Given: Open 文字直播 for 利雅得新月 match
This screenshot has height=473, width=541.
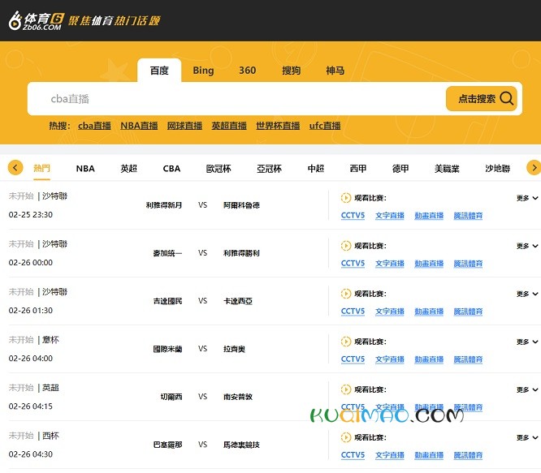Looking at the screenshot, I should tap(390, 215).
